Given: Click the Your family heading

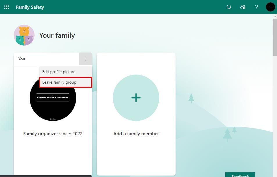Looking at the screenshot, I should pyautogui.click(x=57, y=35).
